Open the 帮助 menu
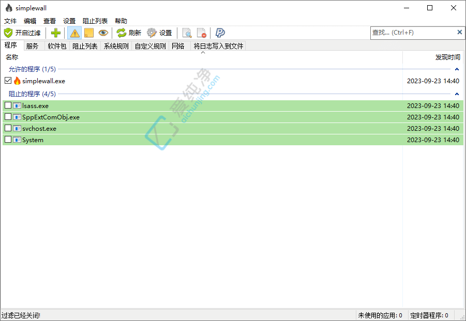Viewport: 466px width, 321px height. click(x=121, y=21)
